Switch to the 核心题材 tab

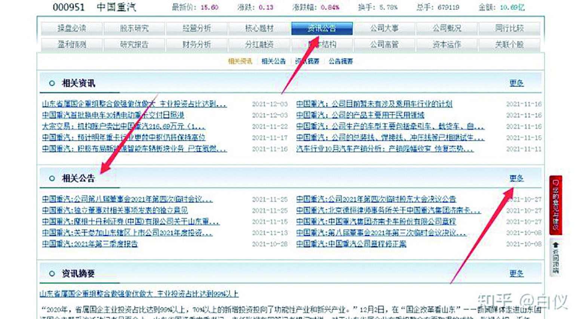click(x=260, y=28)
